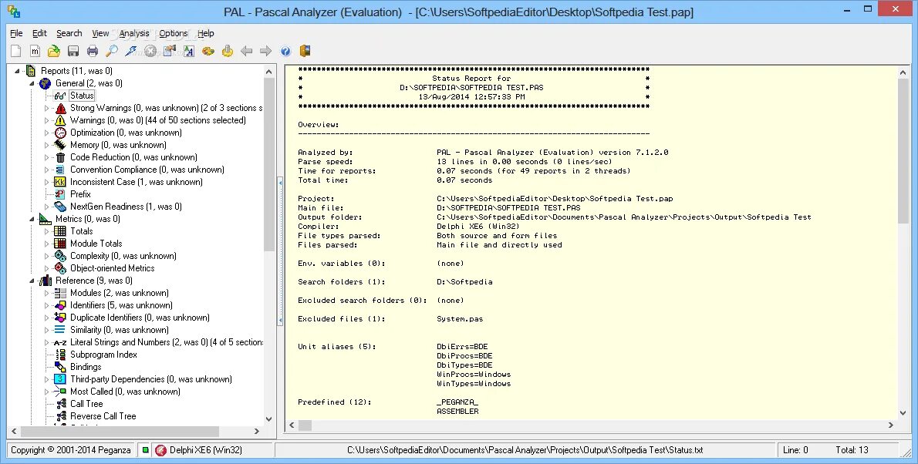Screen dimensions: 918x464
Task: Click the Delphi XE6 status bar icon
Action: coord(161,450)
